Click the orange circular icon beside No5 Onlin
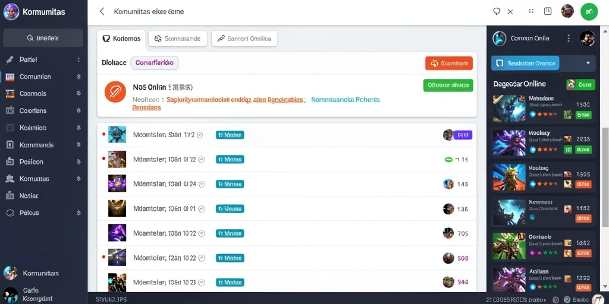This screenshot has width=609, height=304. click(115, 92)
